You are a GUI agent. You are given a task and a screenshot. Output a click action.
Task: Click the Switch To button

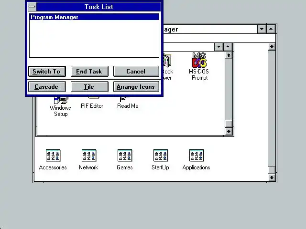point(47,71)
